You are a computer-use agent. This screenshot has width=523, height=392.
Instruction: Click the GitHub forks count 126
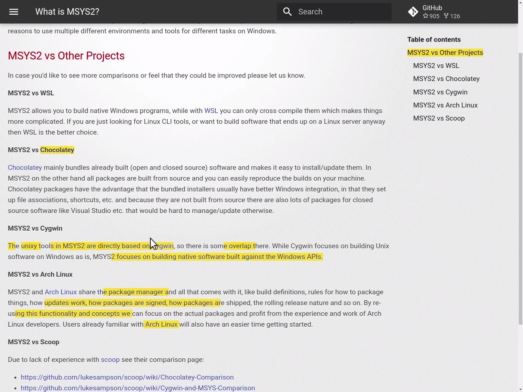pyautogui.click(x=452, y=16)
